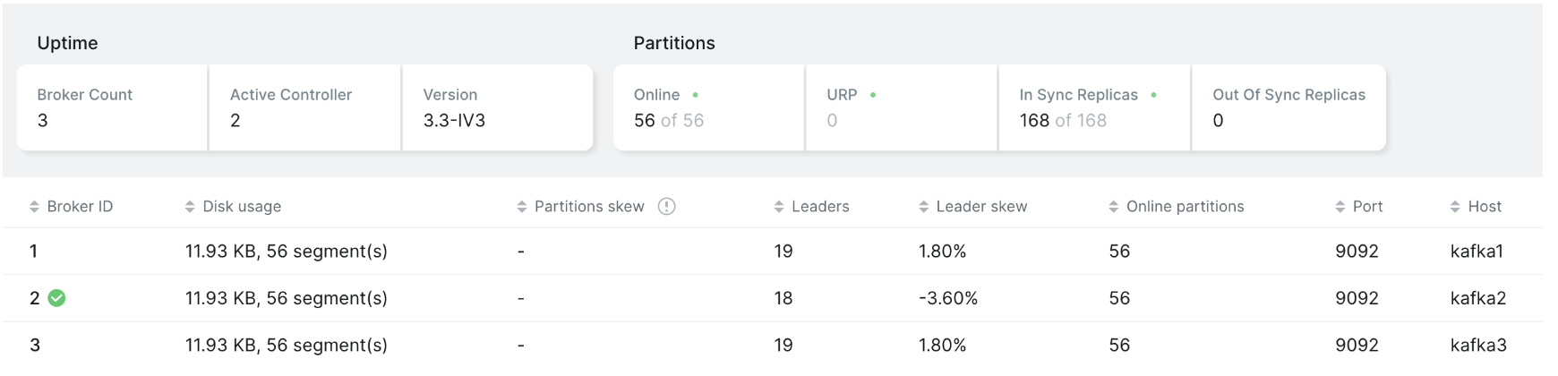Click the Version 3.3-IV3 card
Screen dimensions: 1558x376
point(497,107)
